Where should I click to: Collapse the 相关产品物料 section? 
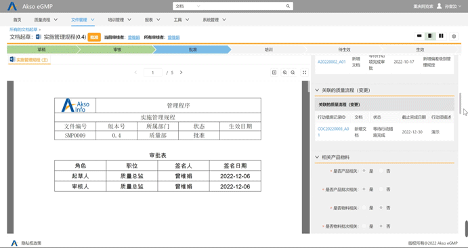[317, 157]
